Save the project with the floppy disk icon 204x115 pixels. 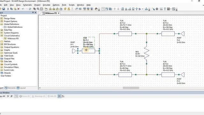pyautogui.click(x=4, y=9)
